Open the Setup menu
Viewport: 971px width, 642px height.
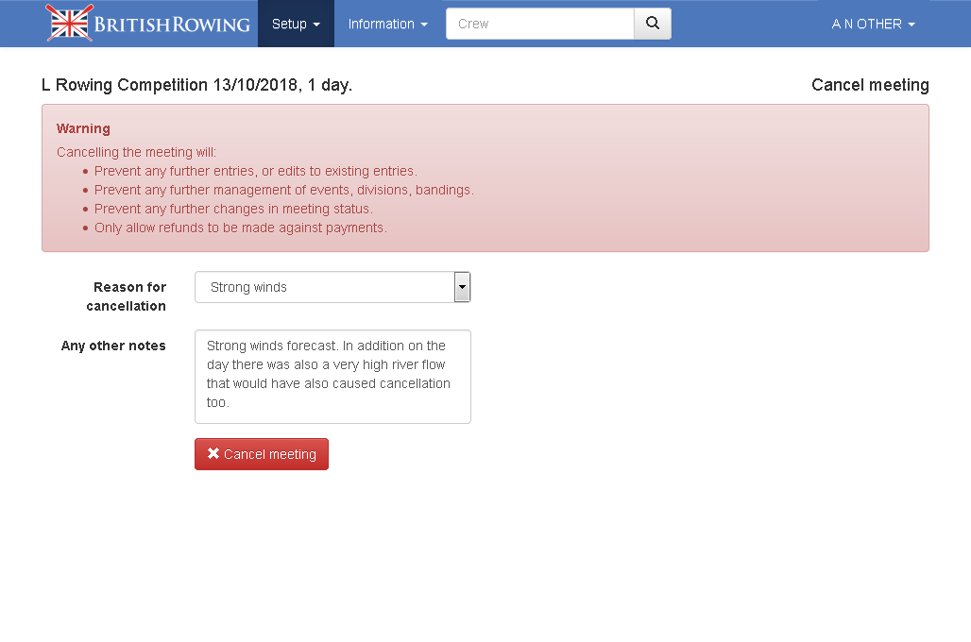pos(295,24)
